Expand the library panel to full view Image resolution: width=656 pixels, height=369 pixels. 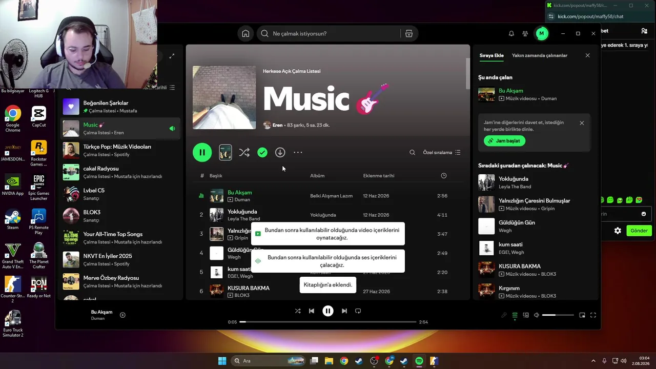(x=172, y=56)
